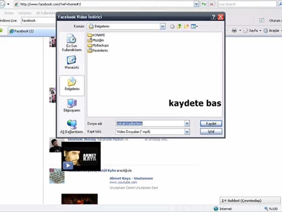Click the www.youtube.com link text

tap(123, 182)
